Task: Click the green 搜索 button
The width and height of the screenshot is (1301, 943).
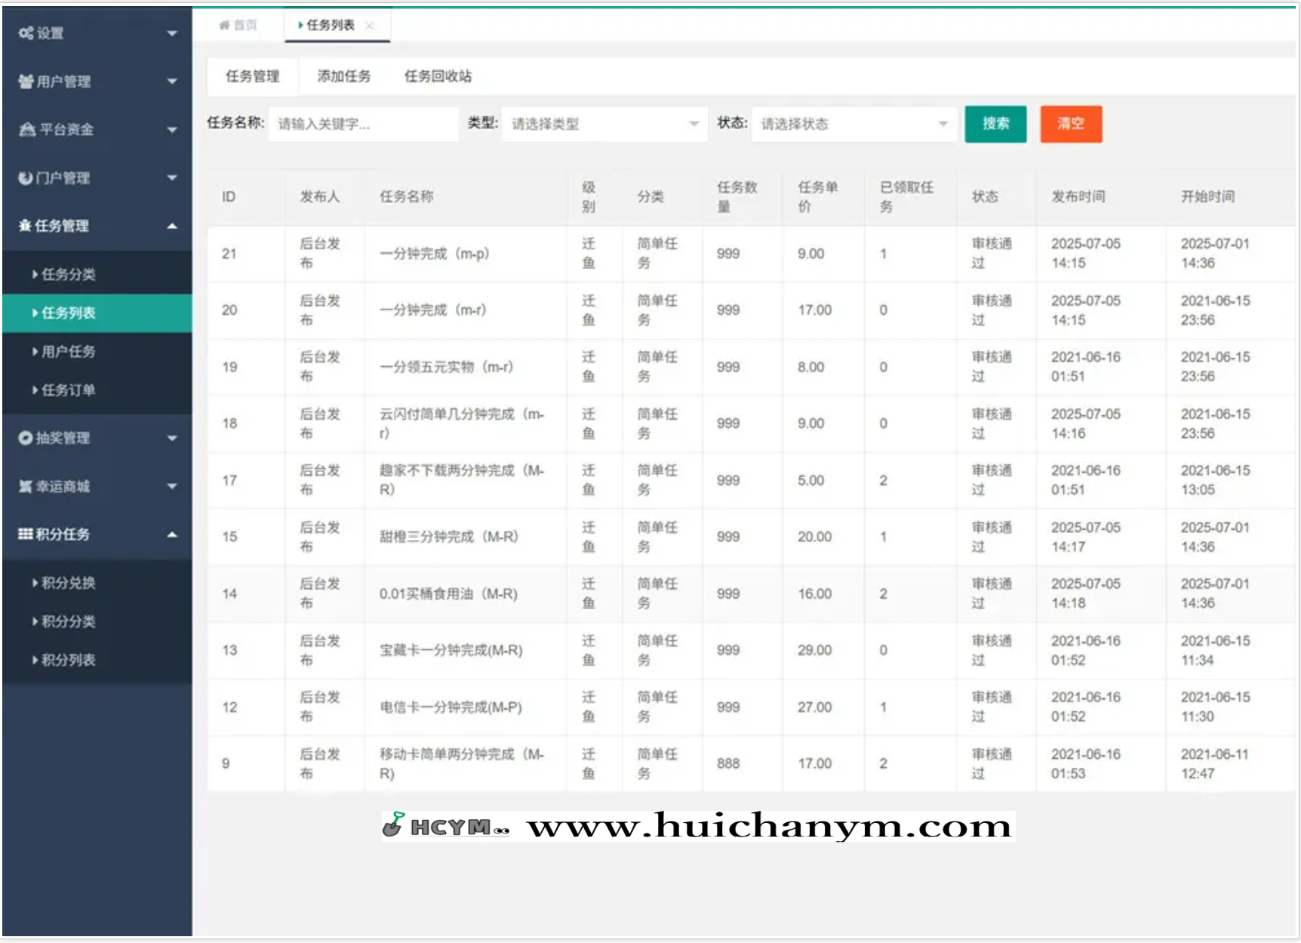Action: (x=995, y=124)
